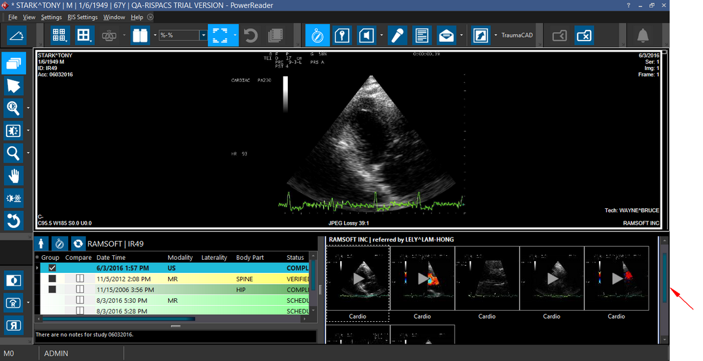
Task: Check Compare box for 11/15/2006 HIP study
Action: click(x=80, y=289)
